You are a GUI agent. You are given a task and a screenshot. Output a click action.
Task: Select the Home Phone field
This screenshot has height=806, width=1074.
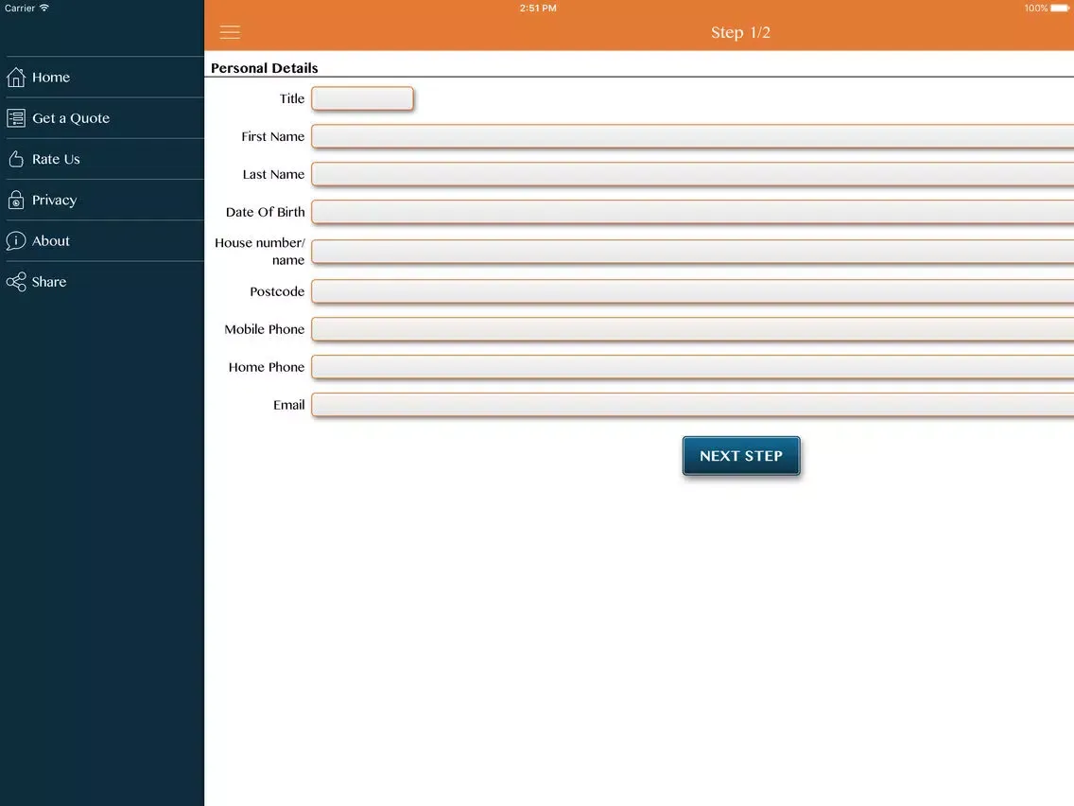click(692, 367)
